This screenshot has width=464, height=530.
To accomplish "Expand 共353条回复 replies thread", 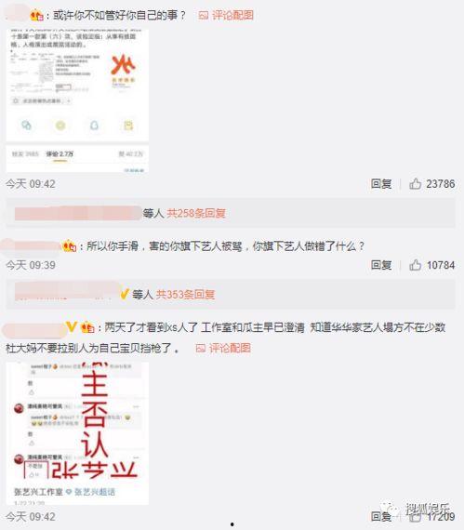I will click(185, 295).
